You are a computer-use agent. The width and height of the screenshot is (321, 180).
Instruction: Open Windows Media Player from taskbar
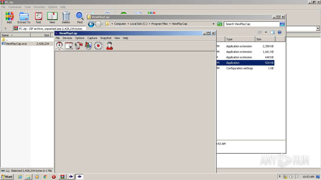pos(37,177)
